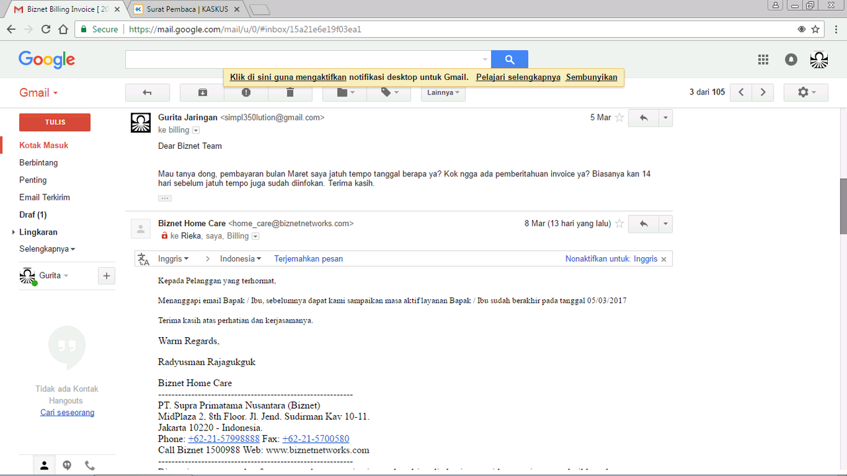Open the settings gear menu
The height and width of the screenshot is (476, 847).
[806, 93]
